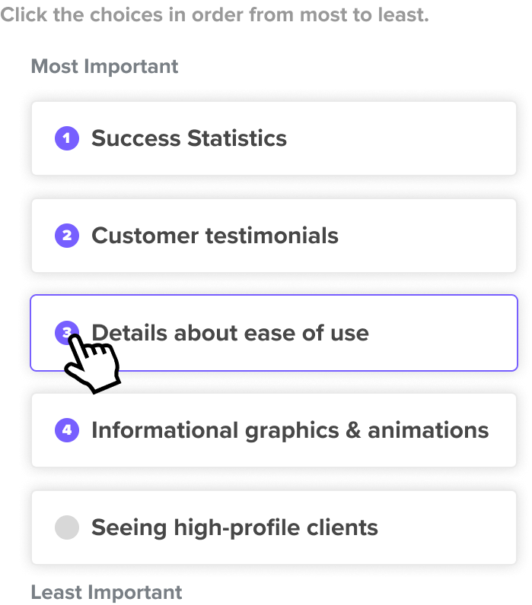This screenshot has height=605, width=532.
Task: Click rank badge 3 beside Details about ease
Action: (x=67, y=333)
